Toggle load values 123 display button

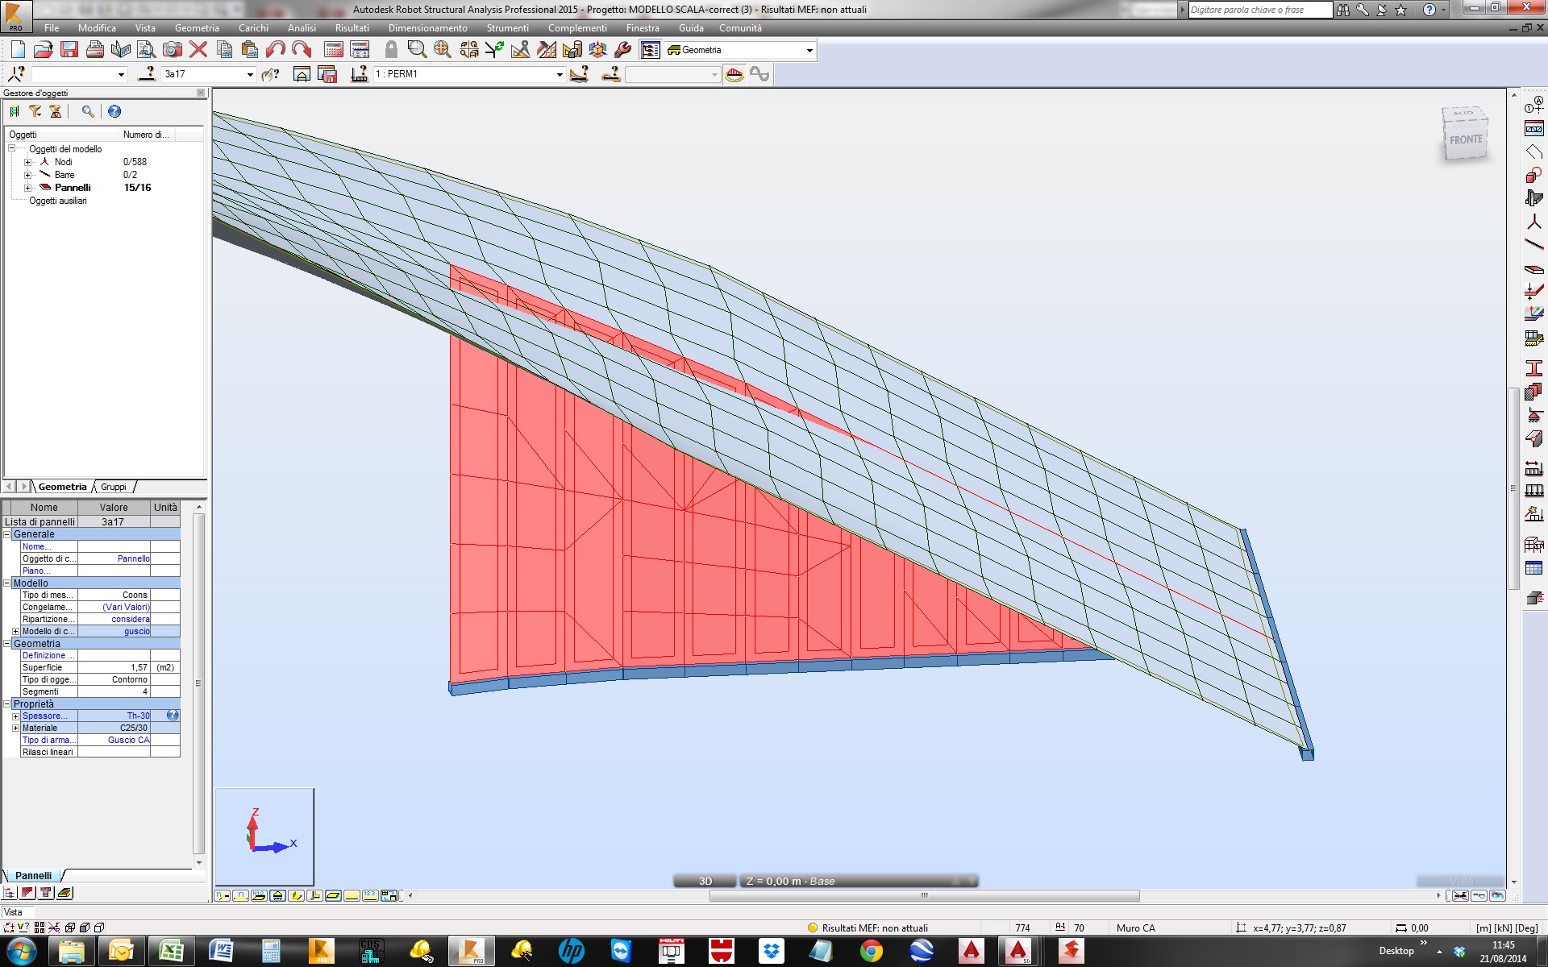coord(370,895)
